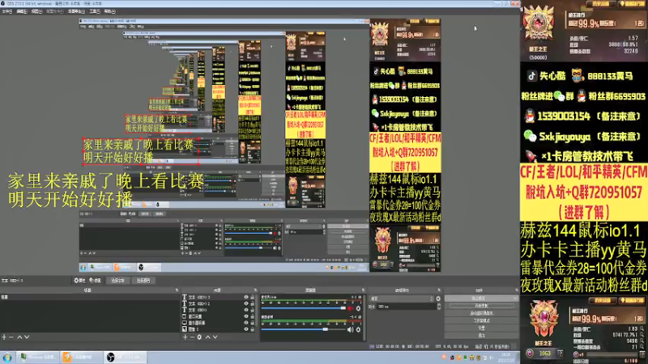Unmute the microphone with the red speaker icon
Screen dimensions: 648x364
click(351, 308)
